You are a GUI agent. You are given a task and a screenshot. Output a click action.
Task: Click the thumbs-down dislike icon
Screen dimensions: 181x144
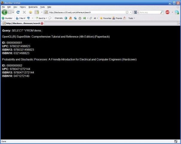[28, 18]
